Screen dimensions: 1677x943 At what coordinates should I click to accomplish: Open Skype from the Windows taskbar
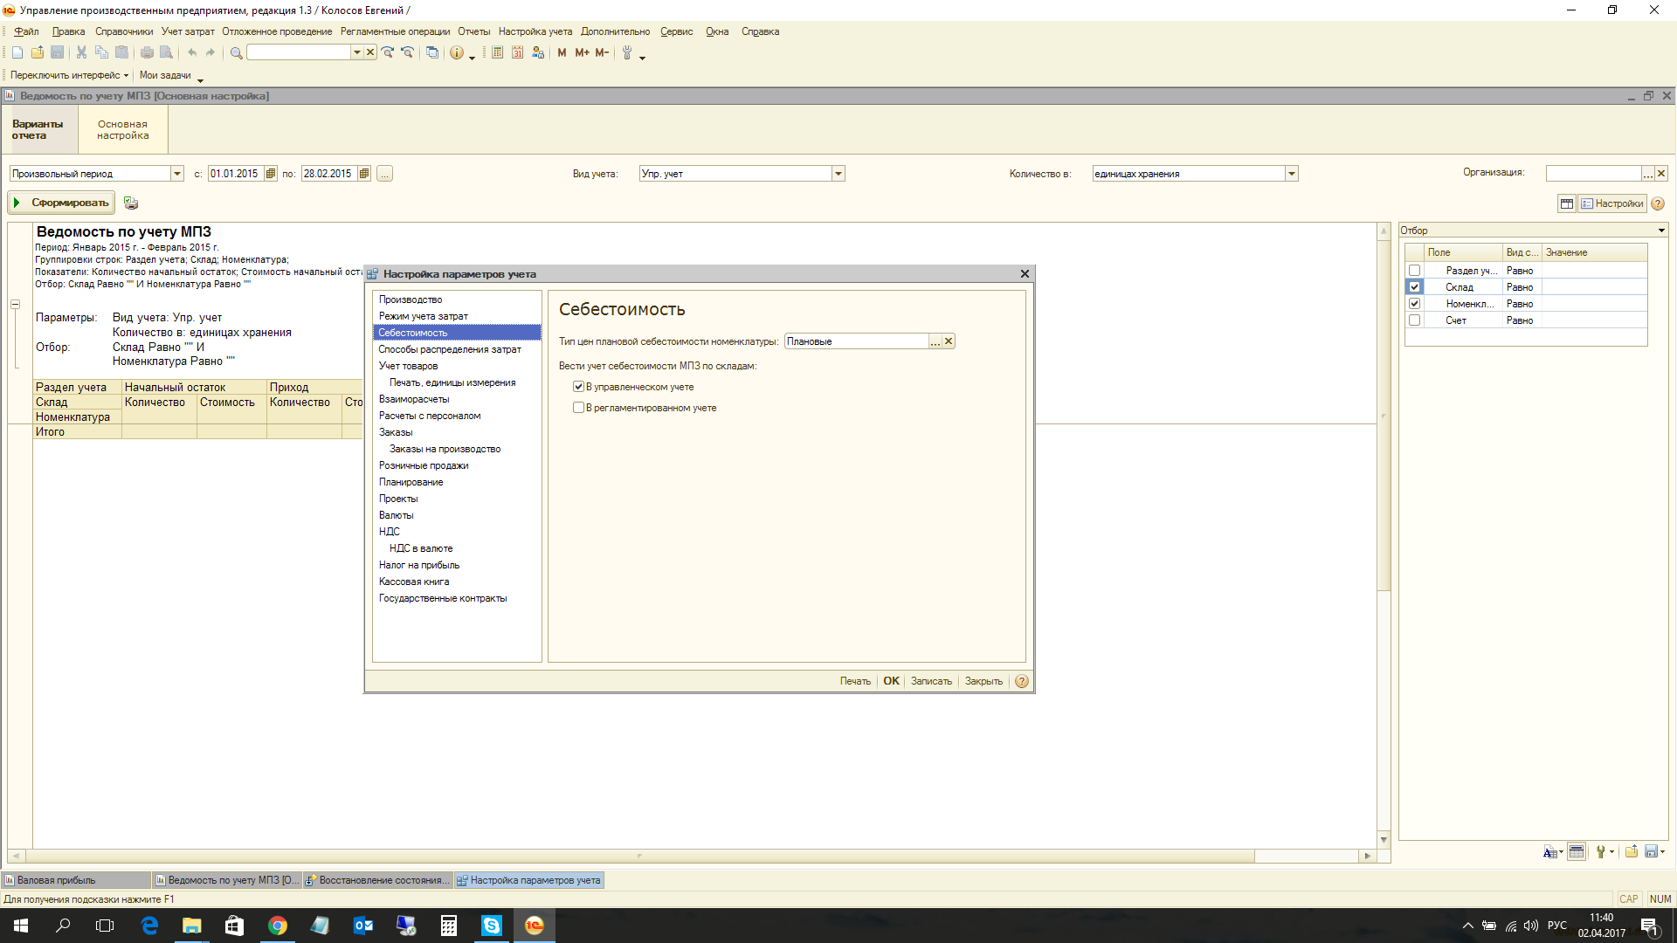click(492, 926)
